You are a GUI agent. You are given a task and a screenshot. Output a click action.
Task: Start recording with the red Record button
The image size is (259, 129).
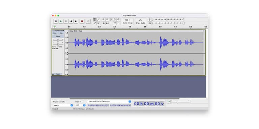tap(82, 21)
